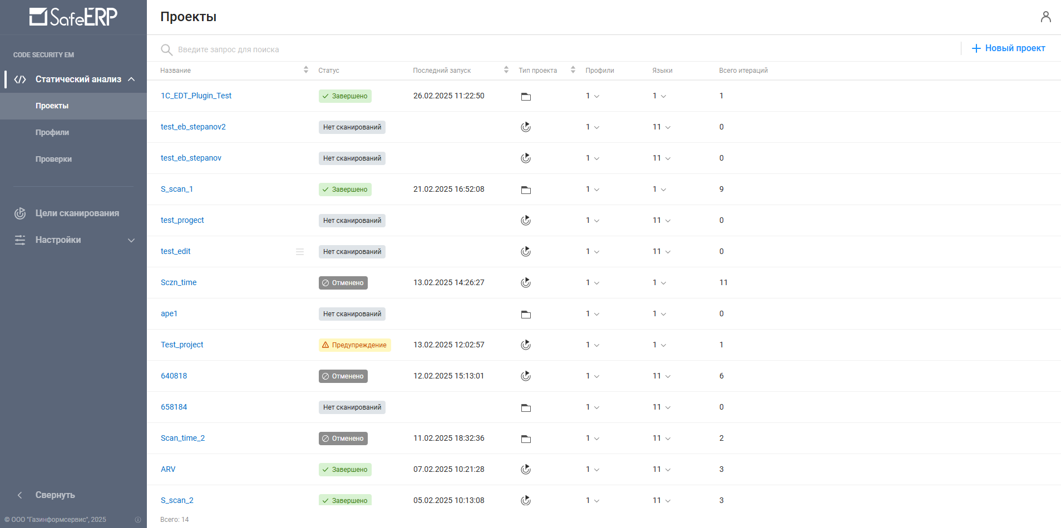Collapse the Статический анализ section
The width and height of the screenshot is (1061, 528).
coord(131,79)
